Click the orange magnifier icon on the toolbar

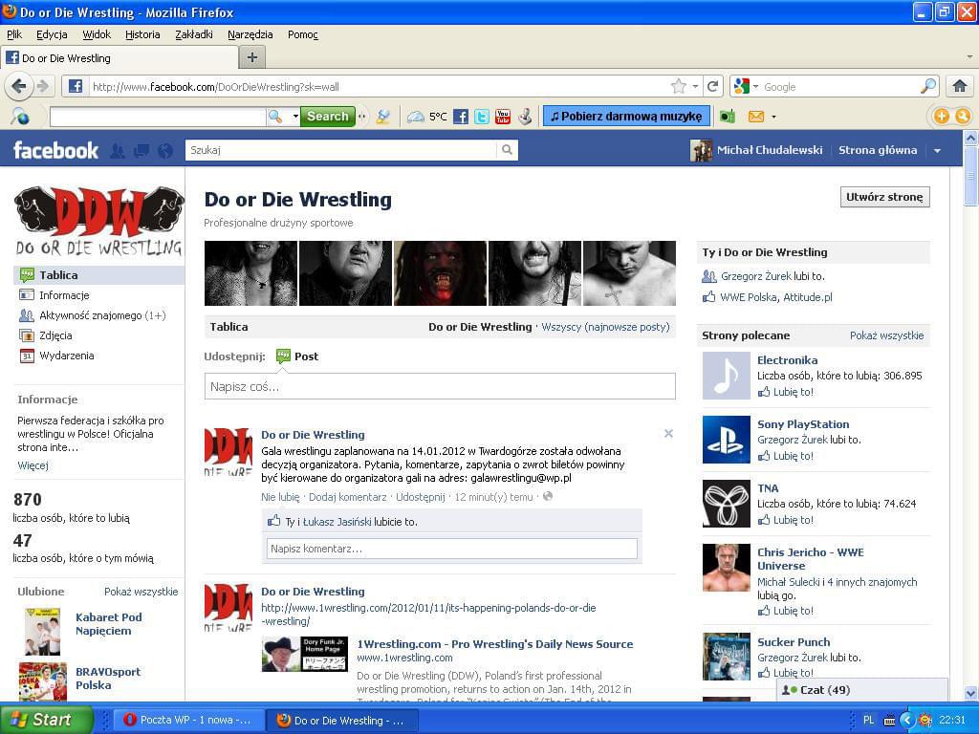(963, 116)
